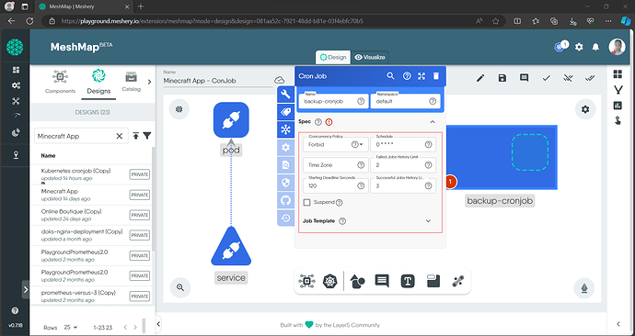Open settings gear in top header

(x=579, y=47)
